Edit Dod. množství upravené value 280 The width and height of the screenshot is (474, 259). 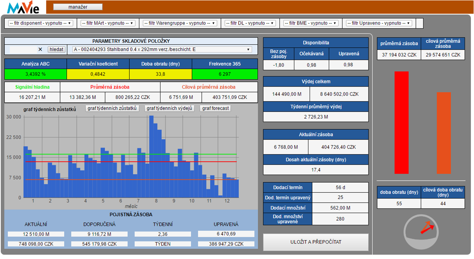341,219
